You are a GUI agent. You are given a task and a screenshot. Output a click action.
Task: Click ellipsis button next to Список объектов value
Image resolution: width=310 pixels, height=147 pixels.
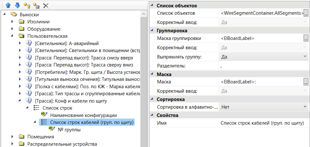click(306, 13)
